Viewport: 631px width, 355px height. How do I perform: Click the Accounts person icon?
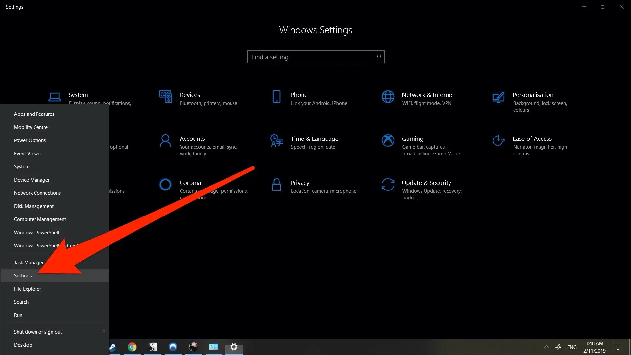(165, 141)
